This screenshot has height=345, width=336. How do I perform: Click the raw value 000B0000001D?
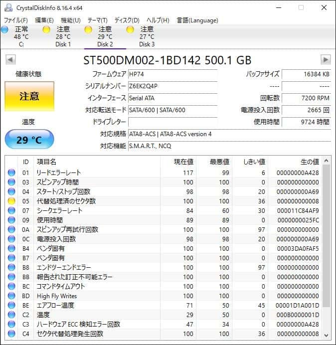point(298,315)
